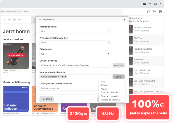Remove the 'numéro de chanson' tag
Screen dimensions: 175x125
(x=58, y=77)
